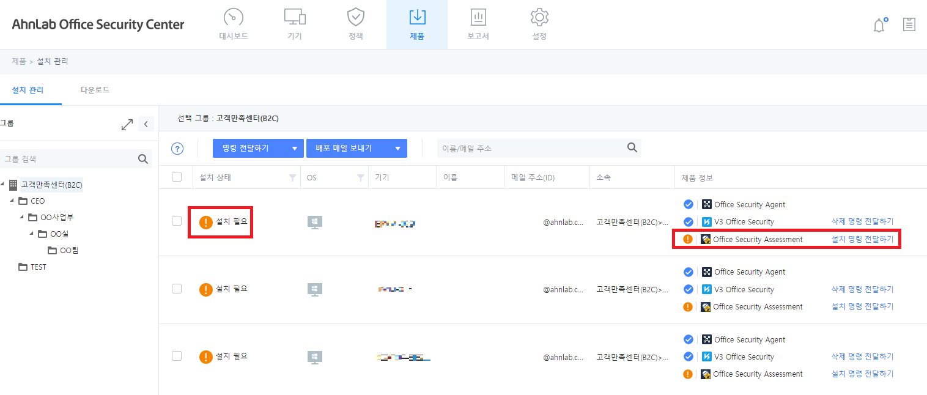This screenshot has height=395, width=927.
Task: Click the help question mark icon
Action: pos(177,148)
